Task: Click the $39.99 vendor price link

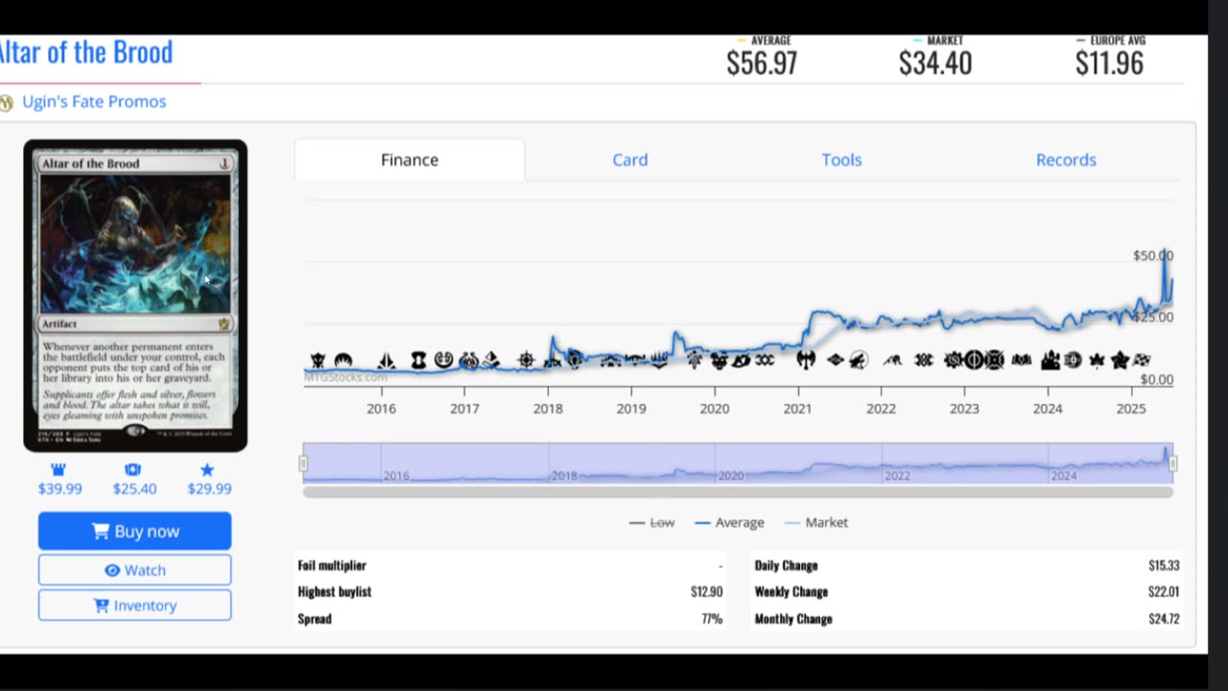Action: [x=59, y=488]
